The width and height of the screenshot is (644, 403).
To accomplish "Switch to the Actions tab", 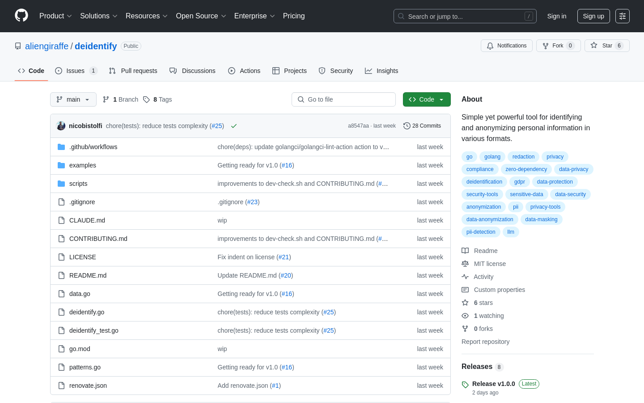I will (x=244, y=71).
